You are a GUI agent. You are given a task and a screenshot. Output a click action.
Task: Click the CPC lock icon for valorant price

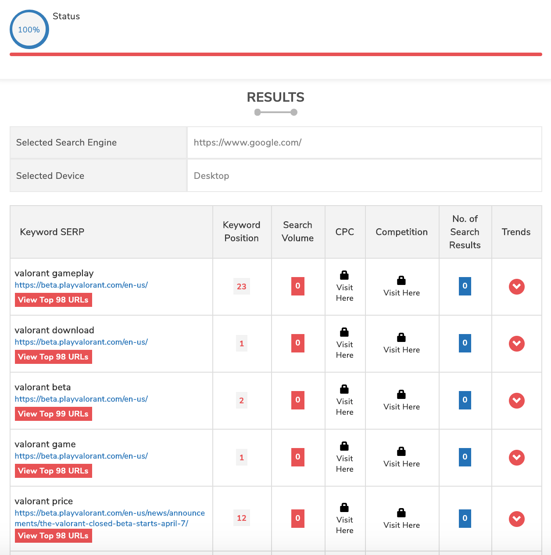(345, 507)
